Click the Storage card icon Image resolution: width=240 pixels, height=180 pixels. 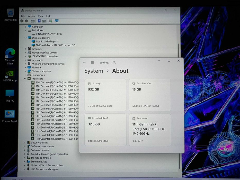[89, 84]
